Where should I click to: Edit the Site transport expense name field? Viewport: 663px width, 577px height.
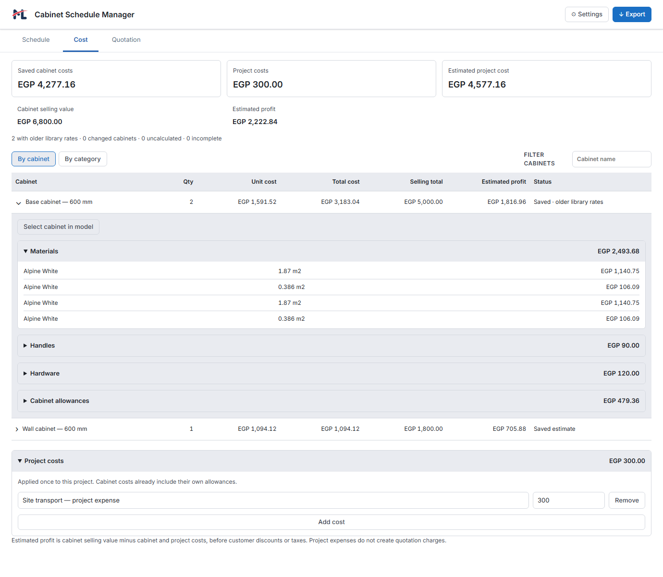273,501
